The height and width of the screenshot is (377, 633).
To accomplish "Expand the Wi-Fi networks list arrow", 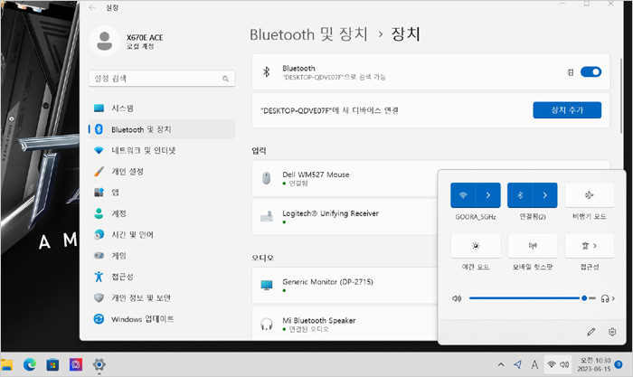I will (489, 194).
